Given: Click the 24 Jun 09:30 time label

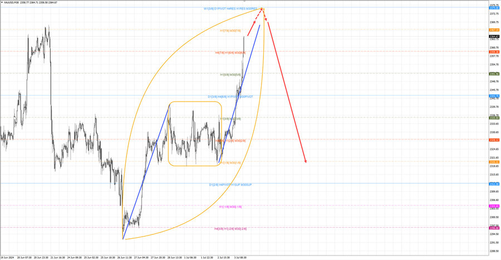Looking at the screenshot, I should tap(75, 257).
